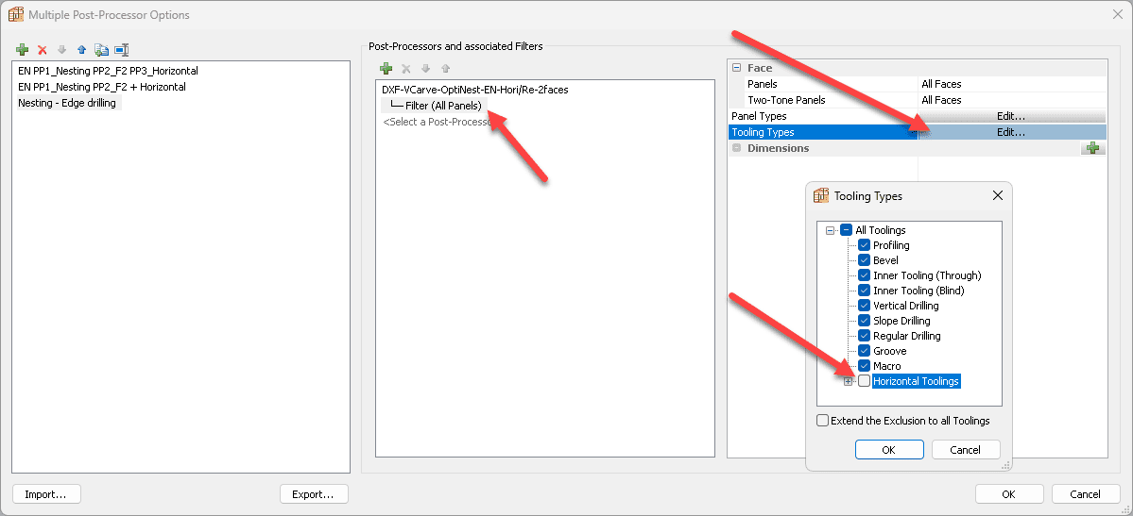
Task: Close the Tooling Types dialog with X
Action: 998,196
